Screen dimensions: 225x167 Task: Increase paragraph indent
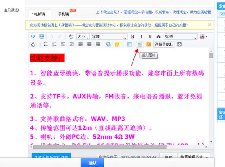point(72,44)
